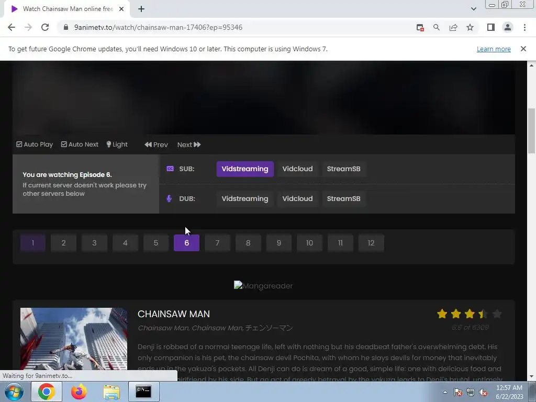Switch to episode 5
Image resolution: width=536 pixels, height=402 pixels.
tap(156, 243)
